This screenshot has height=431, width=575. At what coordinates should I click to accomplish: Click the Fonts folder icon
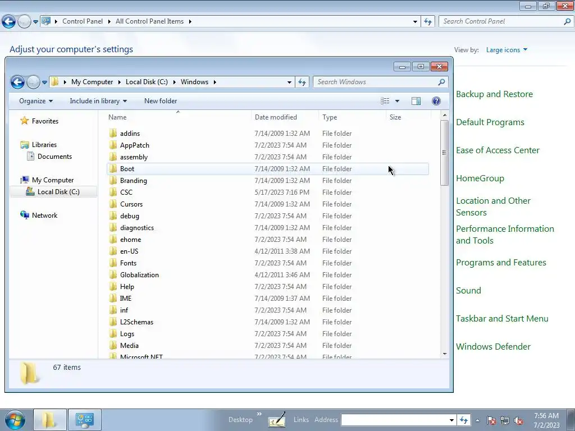click(x=113, y=263)
